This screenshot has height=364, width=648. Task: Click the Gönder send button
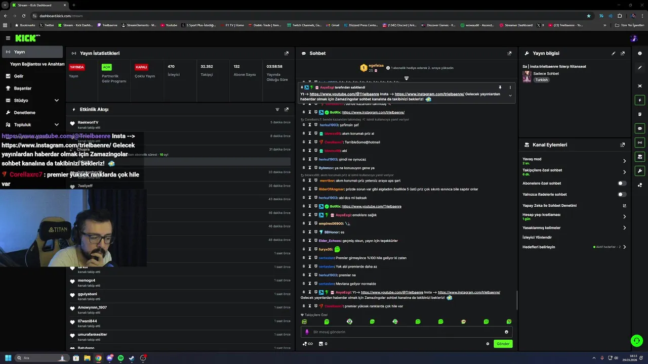[503, 344]
